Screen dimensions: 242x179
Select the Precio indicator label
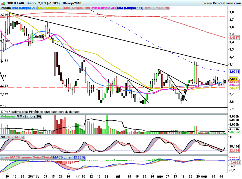click(6, 8)
